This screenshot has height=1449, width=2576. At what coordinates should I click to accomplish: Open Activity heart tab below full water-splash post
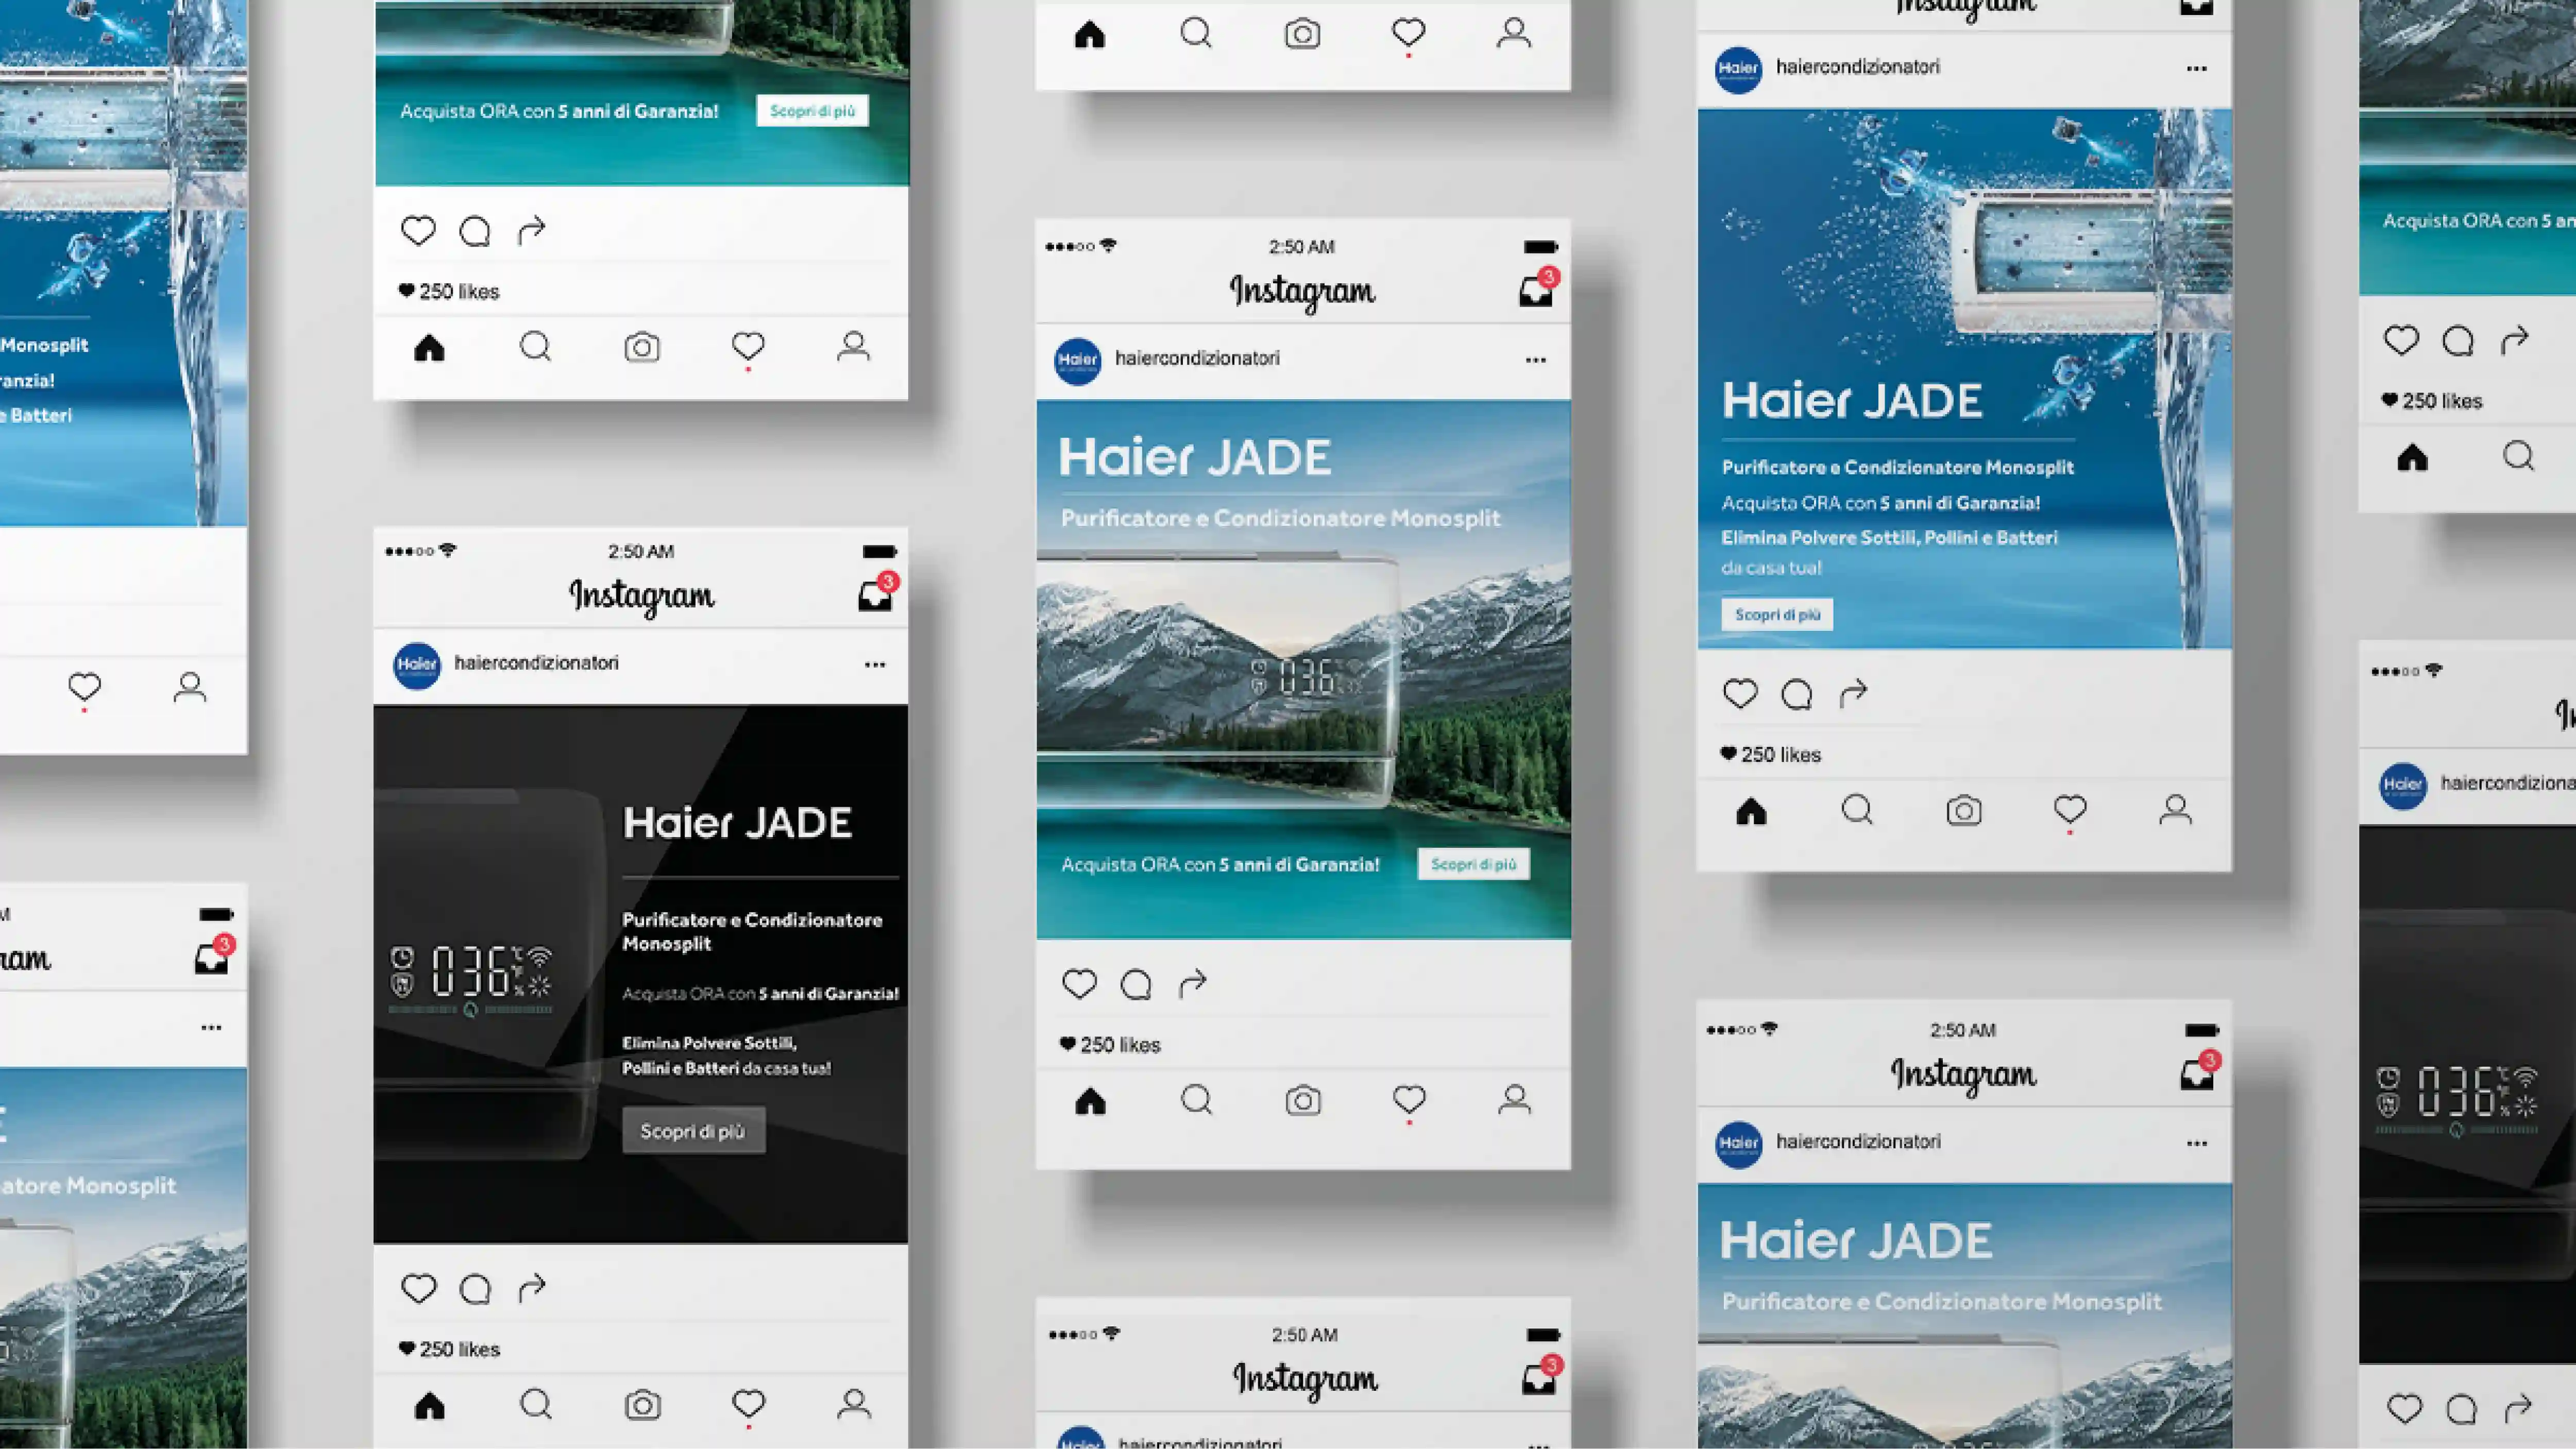2070,810
